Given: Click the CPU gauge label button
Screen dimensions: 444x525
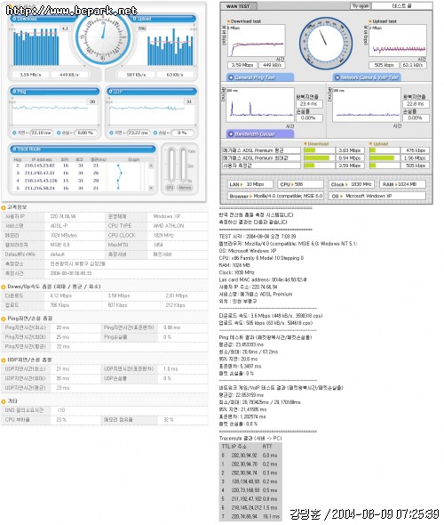Looking at the screenshot, I should [170, 188].
